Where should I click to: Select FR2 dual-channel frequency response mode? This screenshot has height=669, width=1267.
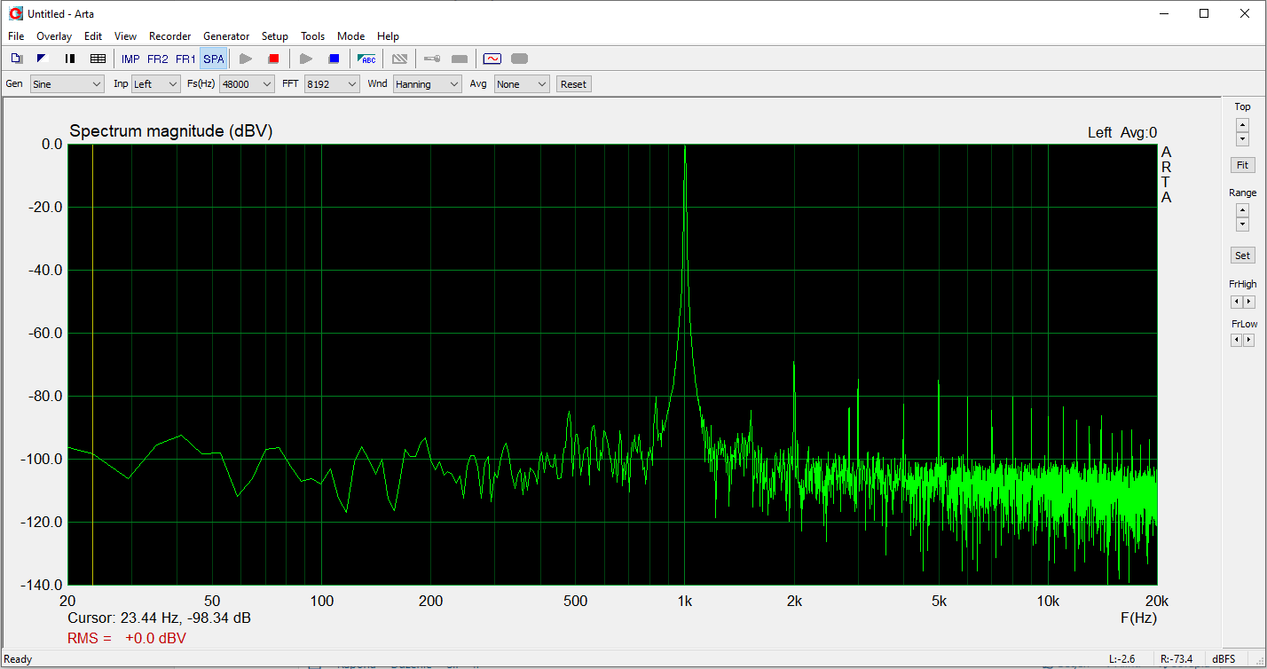(x=157, y=59)
